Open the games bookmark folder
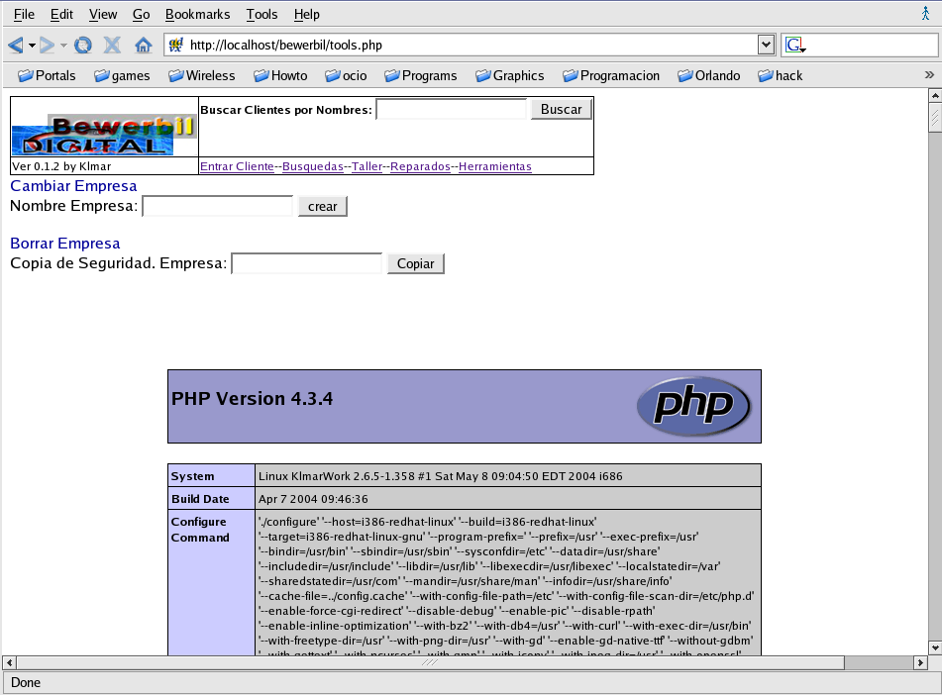942x695 pixels. [122, 75]
